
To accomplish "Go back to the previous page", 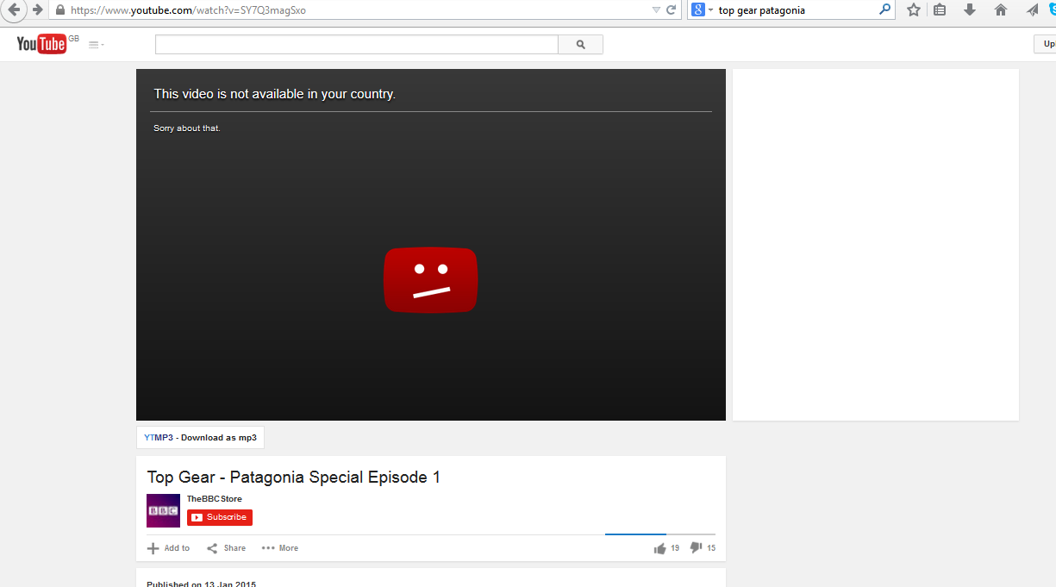I will pos(14,10).
